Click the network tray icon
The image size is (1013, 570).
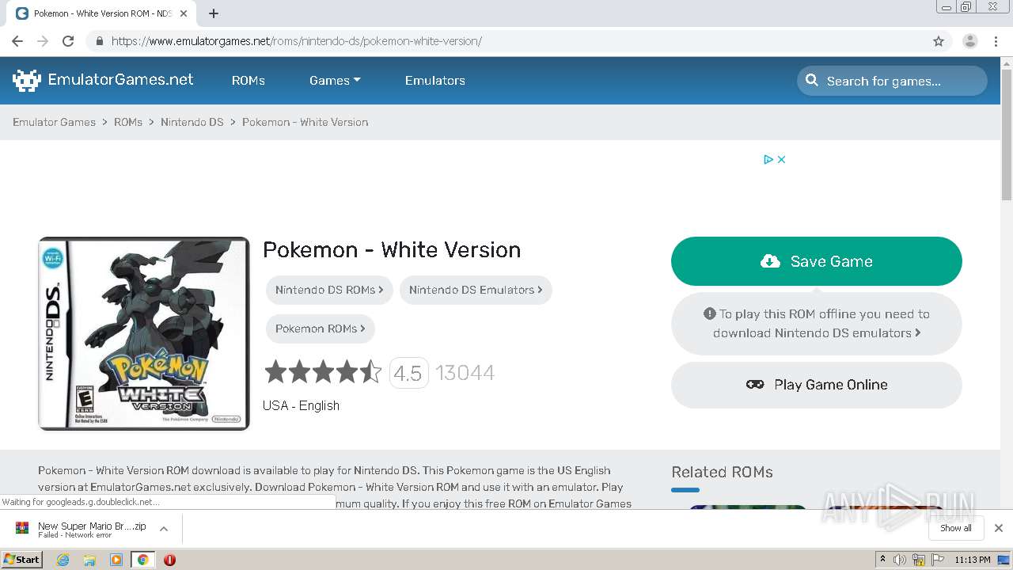tap(918, 560)
